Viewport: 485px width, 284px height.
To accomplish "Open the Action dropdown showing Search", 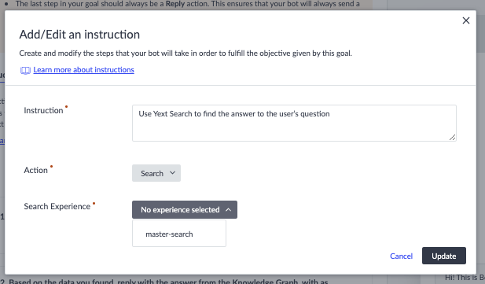I will [x=156, y=173].
